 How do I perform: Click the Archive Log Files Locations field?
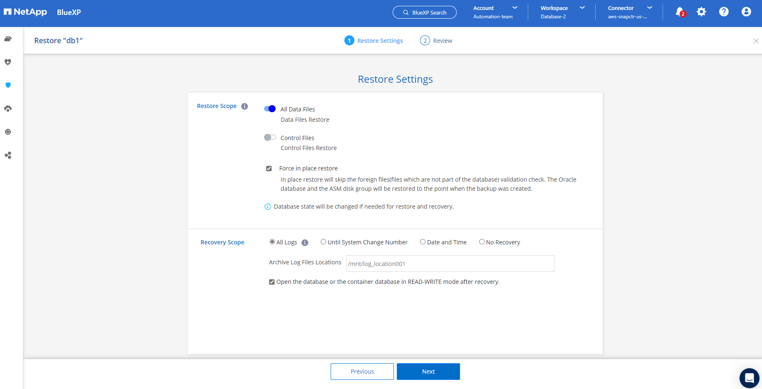tap(450, 263)
